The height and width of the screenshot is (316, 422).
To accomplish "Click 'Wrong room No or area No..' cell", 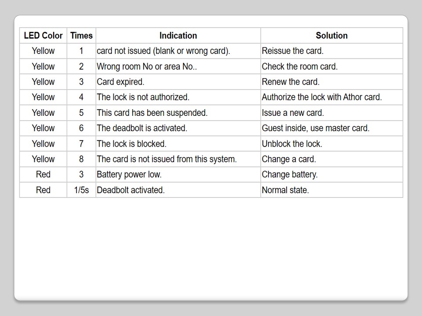I will pyautogui.click(x=147, y=67).
